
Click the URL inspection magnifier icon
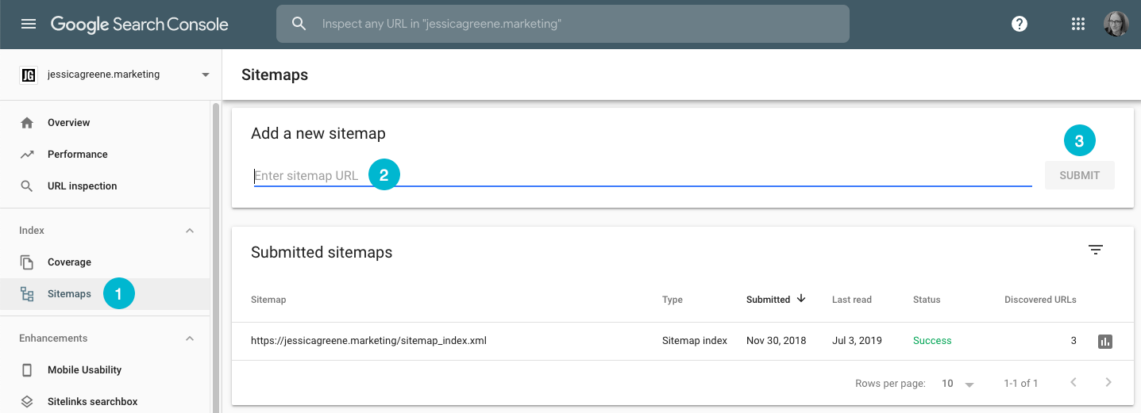27,186
